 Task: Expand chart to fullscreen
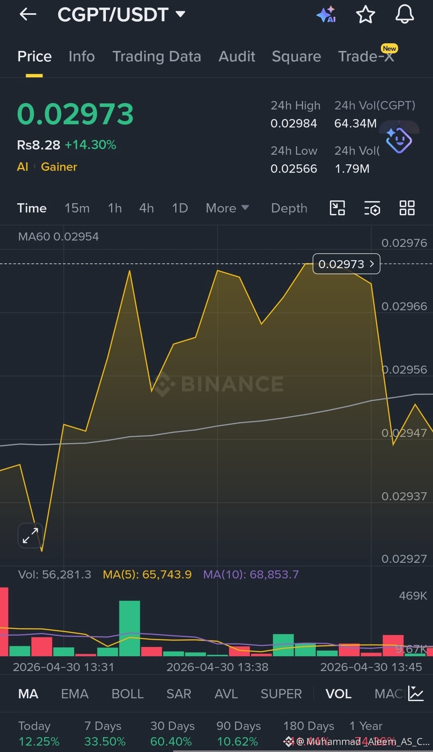point(30,535)
